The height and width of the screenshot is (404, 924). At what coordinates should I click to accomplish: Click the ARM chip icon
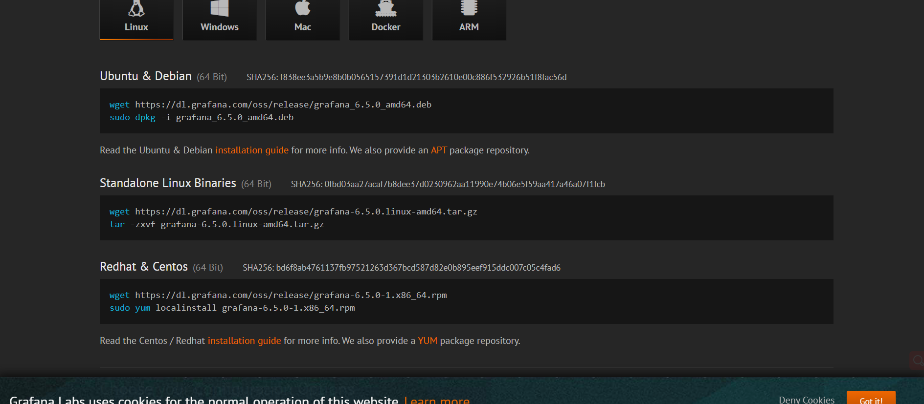pos(469,7)
